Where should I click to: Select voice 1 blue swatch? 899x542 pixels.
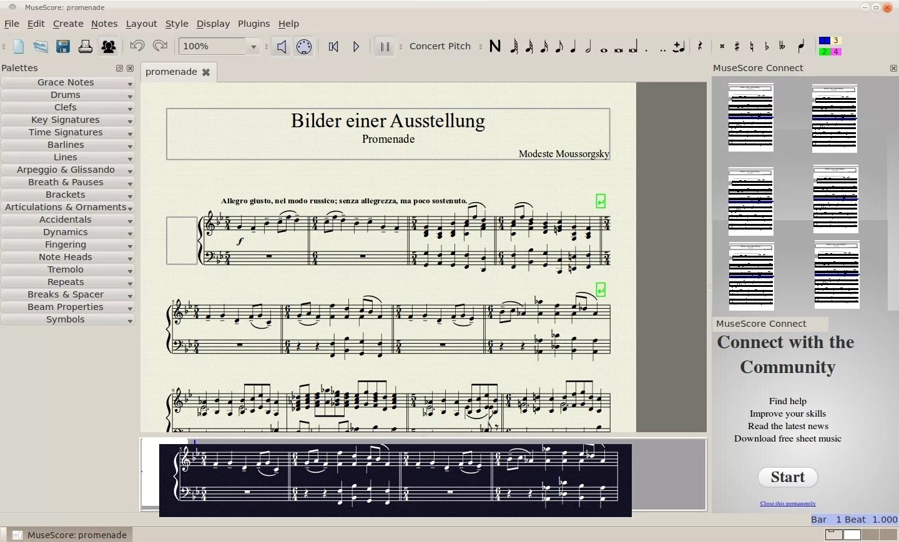[x=824, y=41]
